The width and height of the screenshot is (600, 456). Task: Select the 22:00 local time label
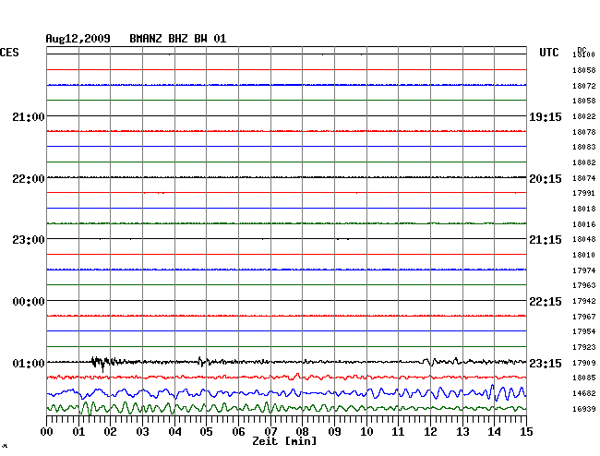pyautogui.click(x=29, y=179)
